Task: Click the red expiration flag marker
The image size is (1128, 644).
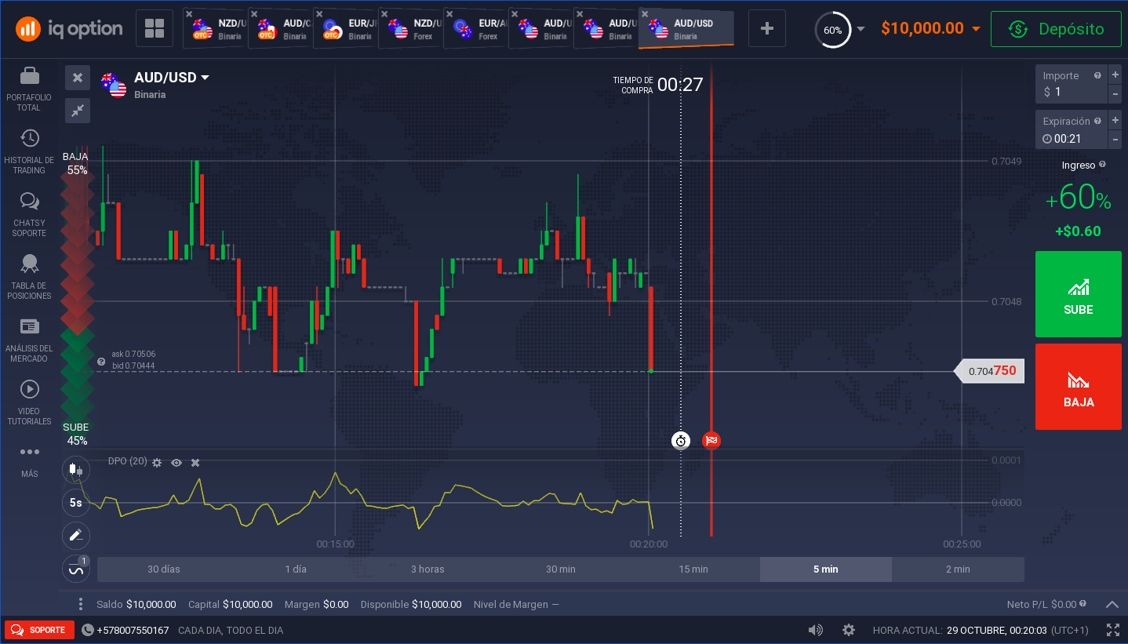Action: 711,441
